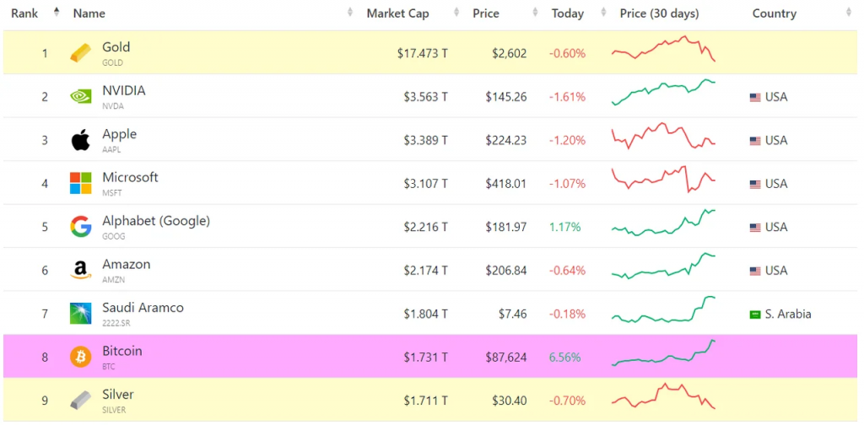Screen dimensions: 864x425
Task: Click the Gold bar icon
Action: (x=81, y=53)
